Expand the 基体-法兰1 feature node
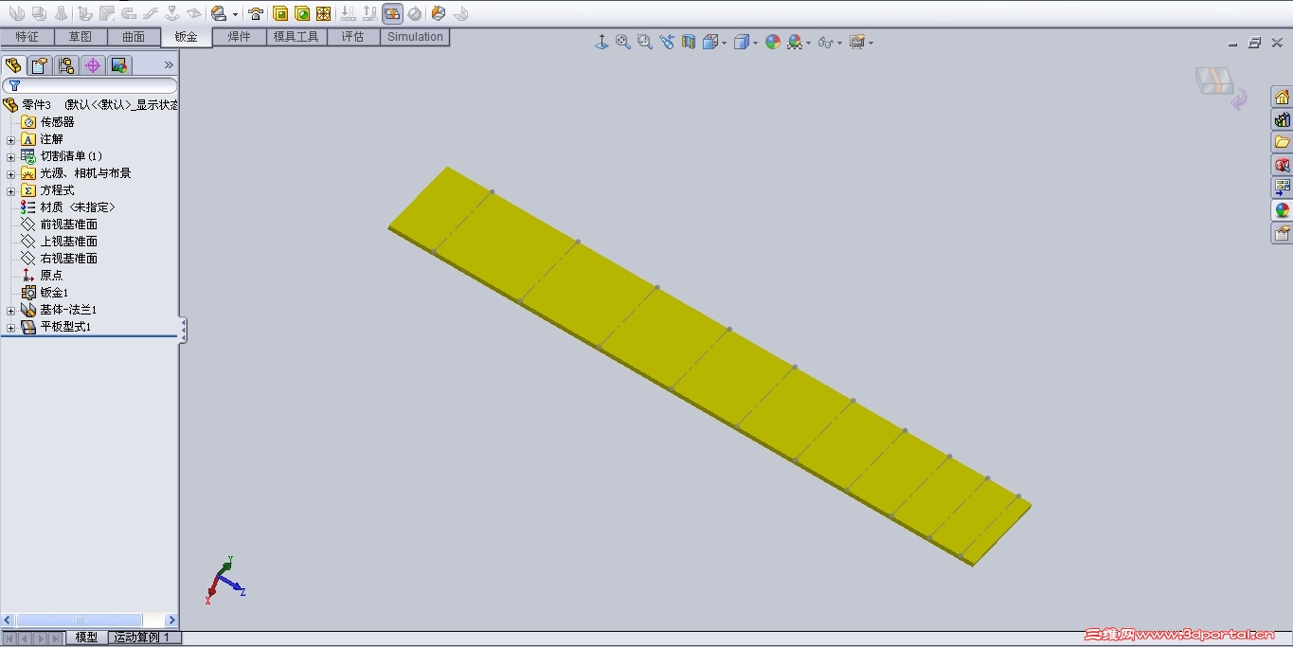Viewport: 1293px width, 647px height. tap(10, 310)
